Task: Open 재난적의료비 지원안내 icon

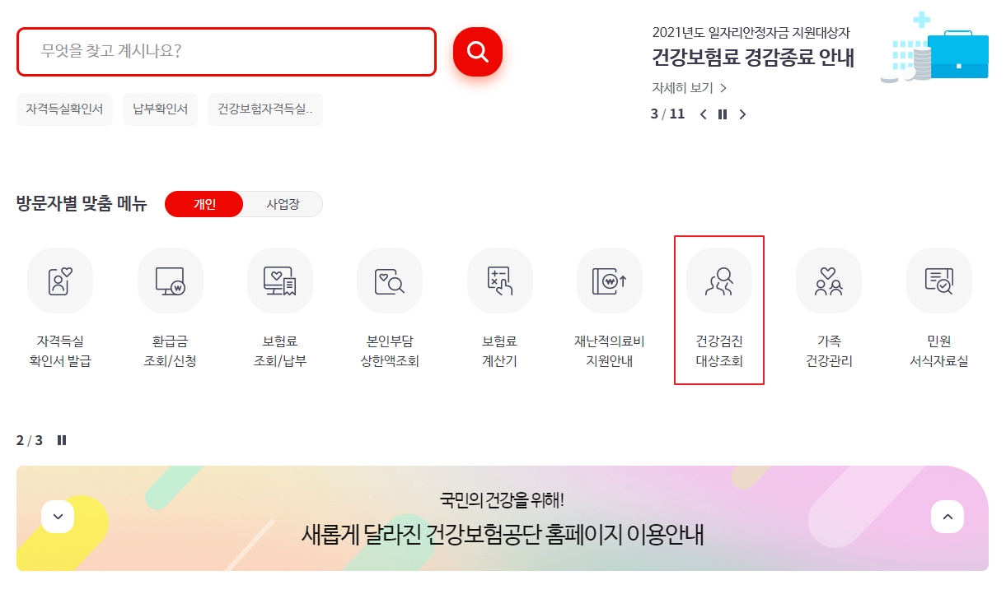Action: point(610,281)
